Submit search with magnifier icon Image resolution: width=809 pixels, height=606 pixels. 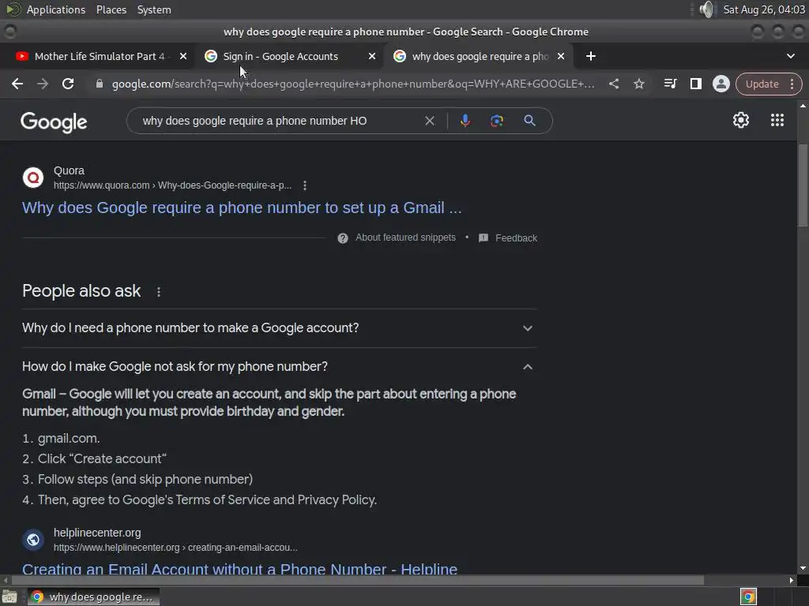tap(529, 121)
